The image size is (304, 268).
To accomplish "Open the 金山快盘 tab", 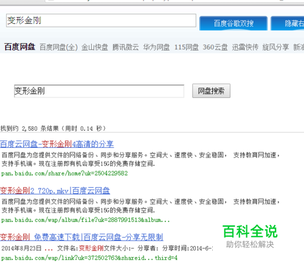I will tap(95, 47).
